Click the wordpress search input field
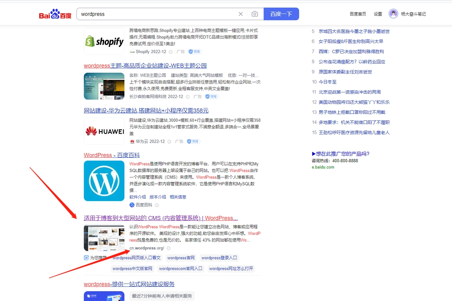Image resolution: width=452 pixels, height=301 pixels. (156, 14)
